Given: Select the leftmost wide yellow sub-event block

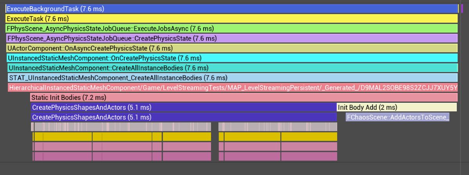Looking at the screenshot, I should [x=63, y=137].
